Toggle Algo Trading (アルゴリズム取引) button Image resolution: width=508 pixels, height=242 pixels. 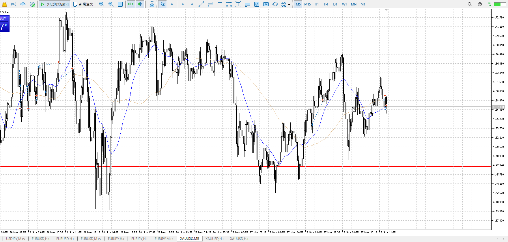[x=55, y=4]
